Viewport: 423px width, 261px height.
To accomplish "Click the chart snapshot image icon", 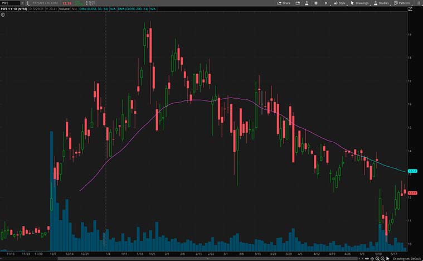I will point(298,3).
